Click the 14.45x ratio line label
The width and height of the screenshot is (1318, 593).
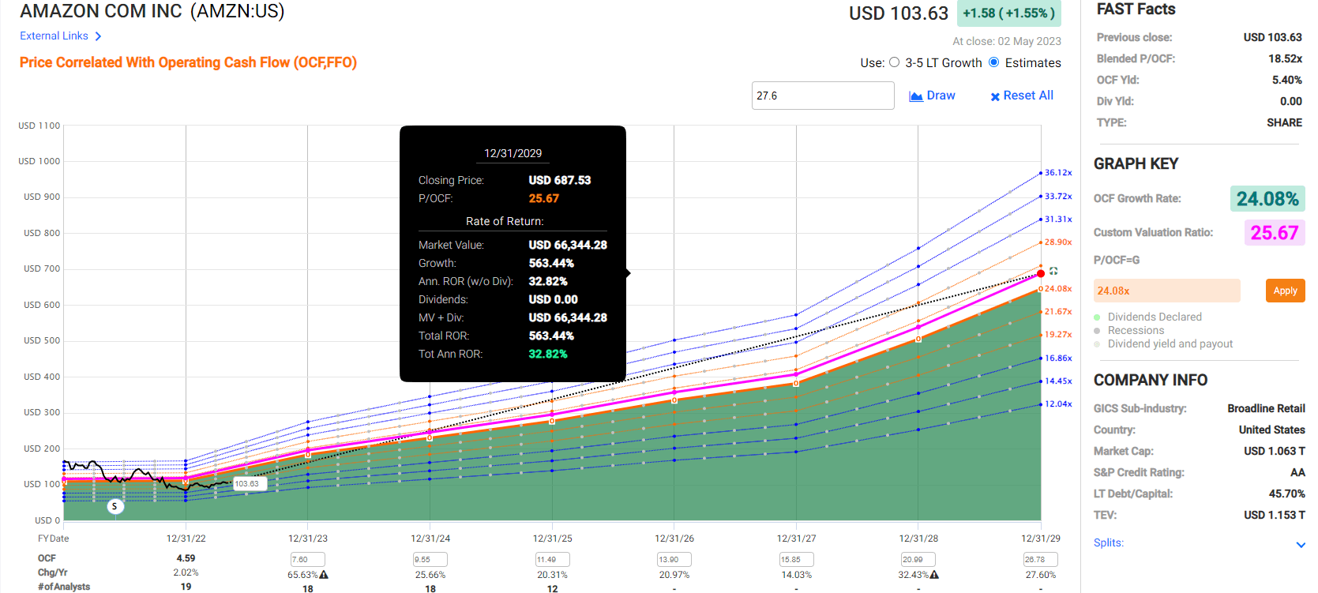point(1058,381)
